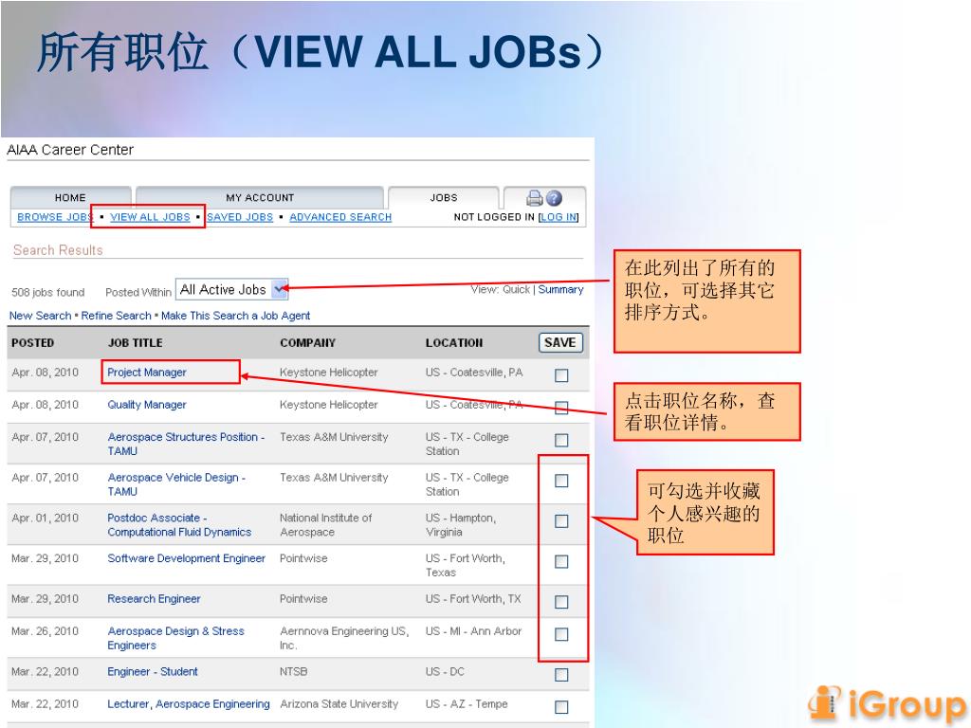Check Software Development Engineer save checkbox

tap(561, 561)
